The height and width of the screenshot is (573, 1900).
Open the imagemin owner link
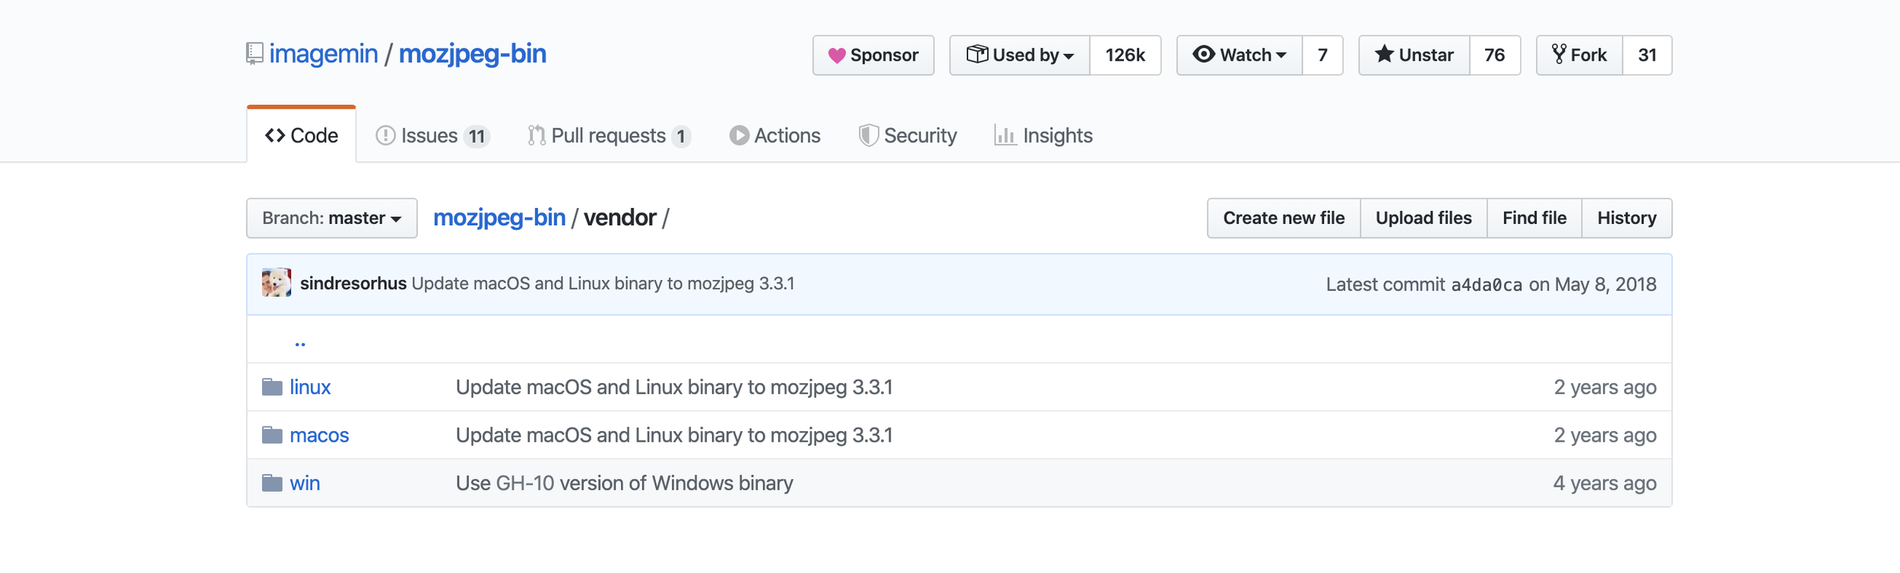(323, 54)
